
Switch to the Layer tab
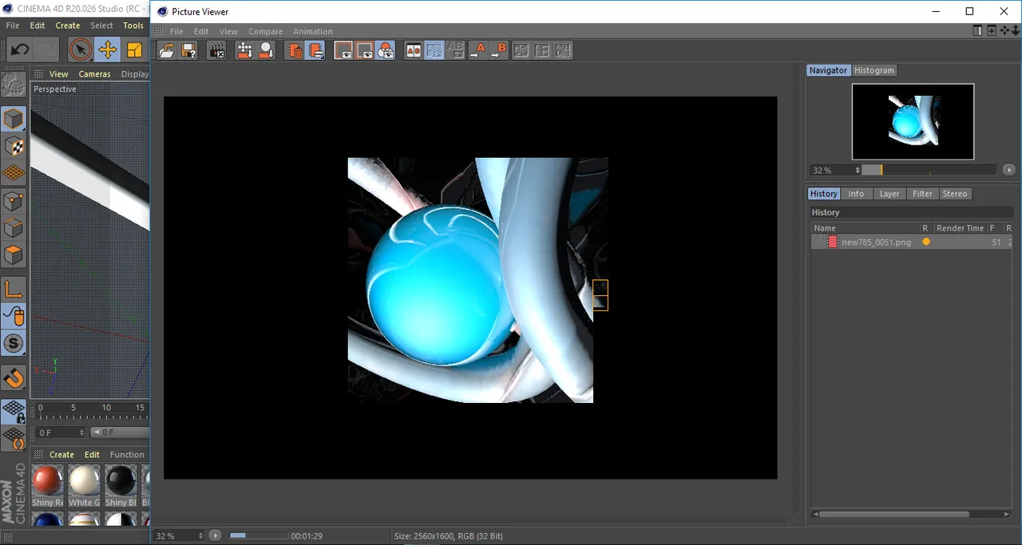pos(889,194)
